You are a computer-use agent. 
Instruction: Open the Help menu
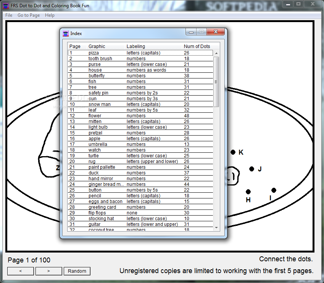click(50, 15)
